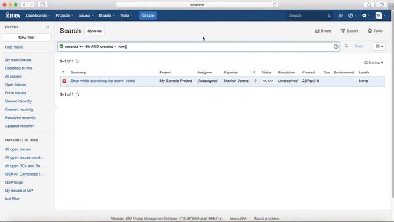The image size is (394, 222).
Task: Click the localhost address bar
Action: (197, 5)
